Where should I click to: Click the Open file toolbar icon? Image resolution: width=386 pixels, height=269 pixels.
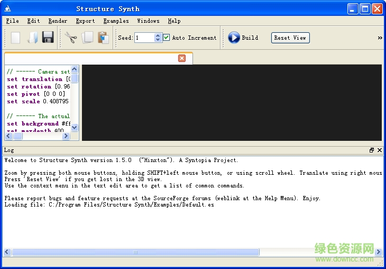[32, 38]
